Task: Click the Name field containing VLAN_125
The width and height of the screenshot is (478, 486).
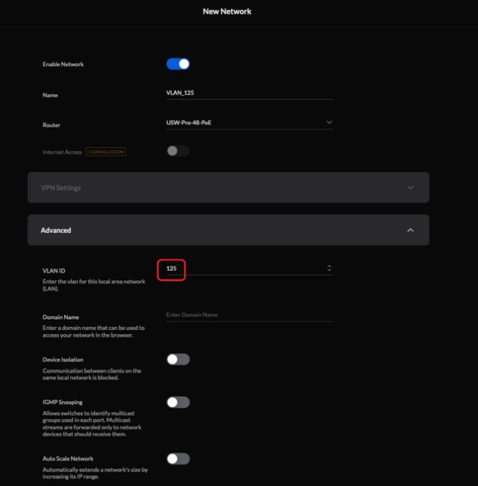Action: [x=249, y=94]
